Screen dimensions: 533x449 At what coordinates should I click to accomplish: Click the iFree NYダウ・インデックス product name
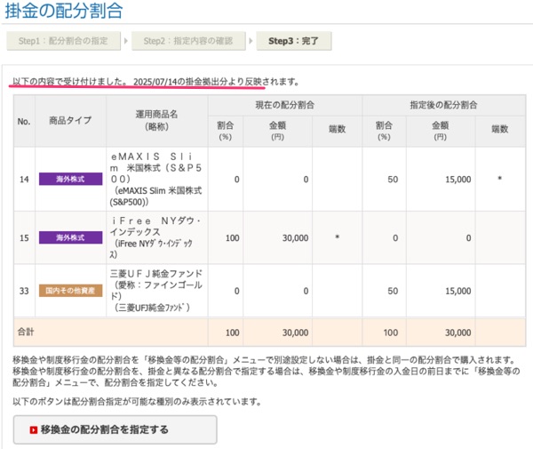155,237
